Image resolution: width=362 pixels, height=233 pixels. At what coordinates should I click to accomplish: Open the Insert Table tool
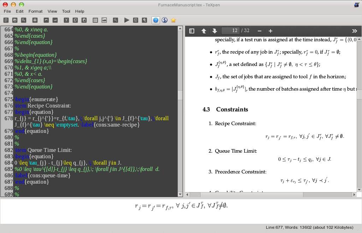tap(95, 20)
